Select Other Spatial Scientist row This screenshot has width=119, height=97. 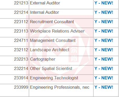click(x=51, y=69)
